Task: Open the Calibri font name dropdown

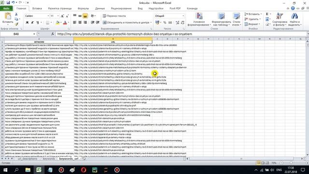Action: pyautogui.click(x=48, y=16)
